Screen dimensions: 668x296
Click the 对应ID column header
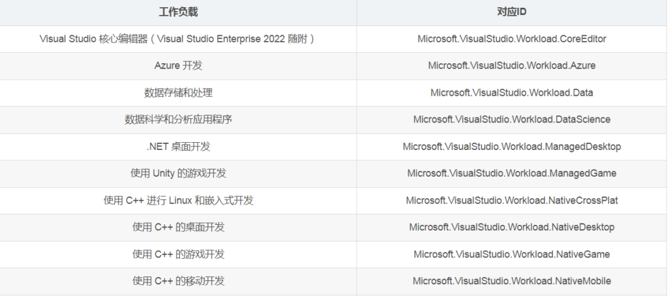click(x=511, y=12)
